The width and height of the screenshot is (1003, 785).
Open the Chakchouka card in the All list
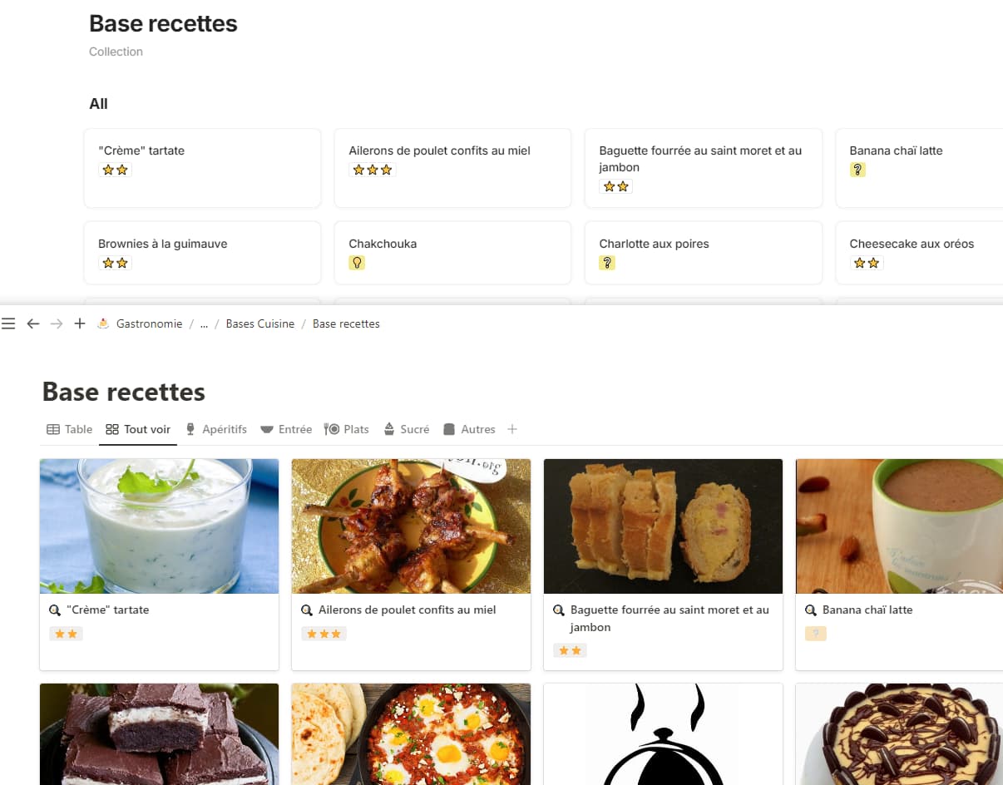point(452,253)
